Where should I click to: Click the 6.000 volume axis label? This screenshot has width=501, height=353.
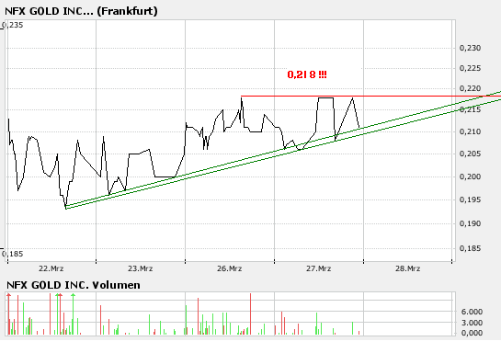(472, 312)
